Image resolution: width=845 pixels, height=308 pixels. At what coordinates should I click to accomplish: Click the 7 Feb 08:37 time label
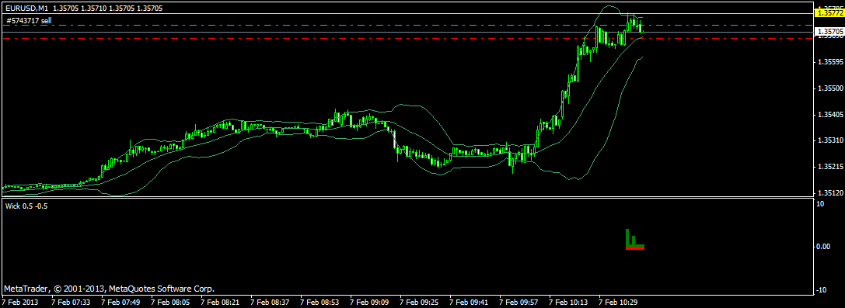click(270, 303)
